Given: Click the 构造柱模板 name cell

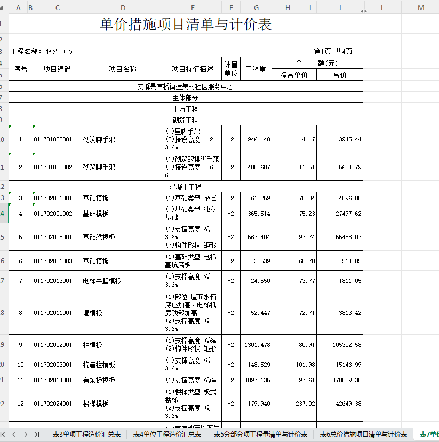Looking at the screenshot, I should [x=123, y=365].
